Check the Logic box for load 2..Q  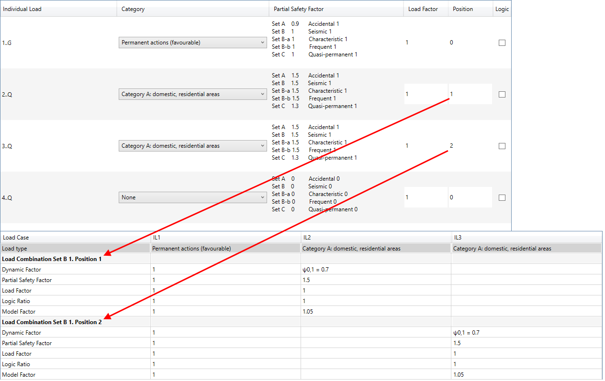coord(502,94)
